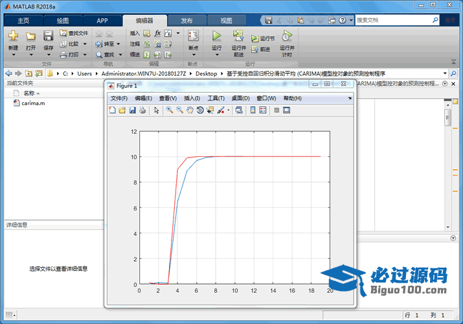Click Save Figure icon in figure toolbar

coord(132,110)
